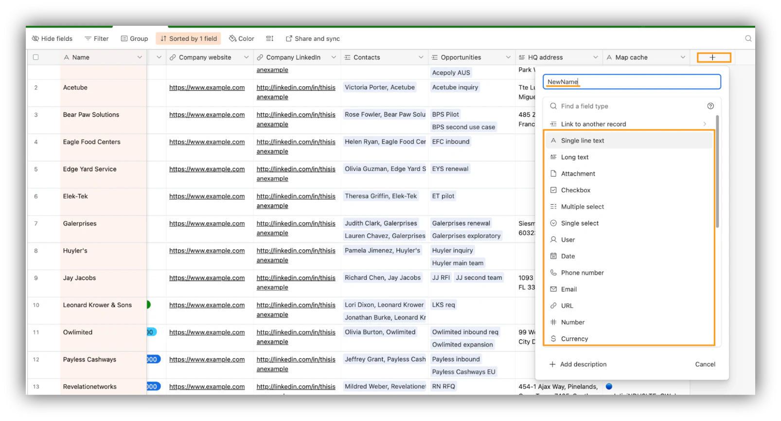This screenshot has height=421, width=781.
Task: Click the add field plus icon
Action: point(713,57)
